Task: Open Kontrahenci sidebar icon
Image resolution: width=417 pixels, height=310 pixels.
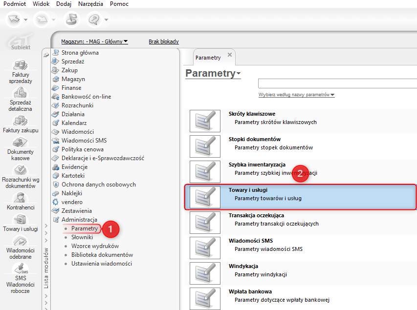Action: [21, 198]
